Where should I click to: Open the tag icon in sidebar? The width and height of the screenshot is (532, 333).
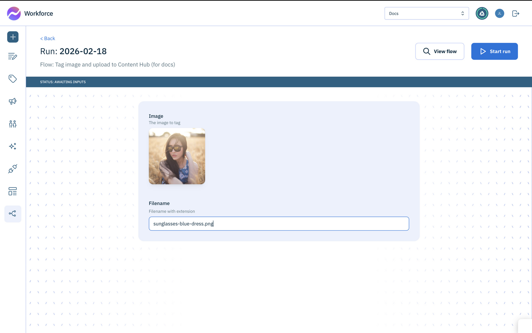click(x=13, y=79)
